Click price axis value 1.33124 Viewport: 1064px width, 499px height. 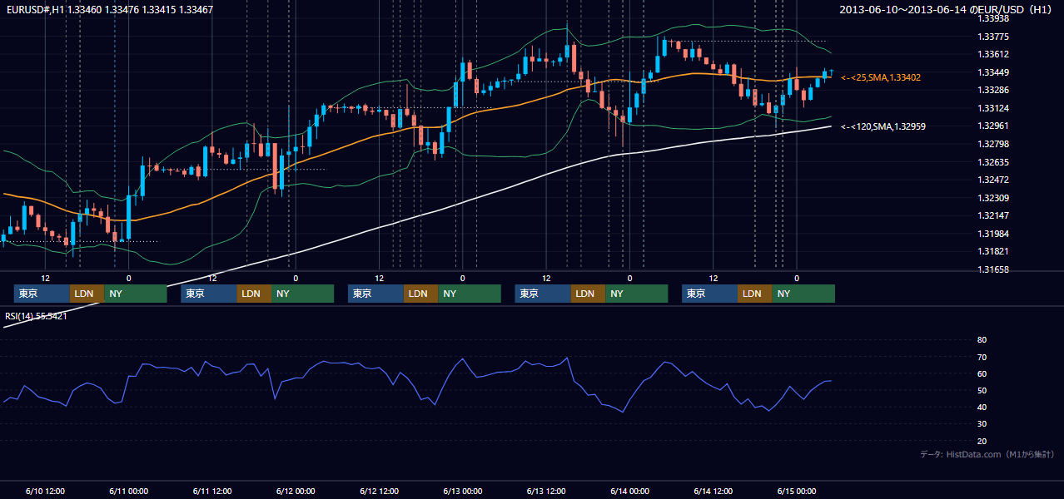(x=993, y=108)
